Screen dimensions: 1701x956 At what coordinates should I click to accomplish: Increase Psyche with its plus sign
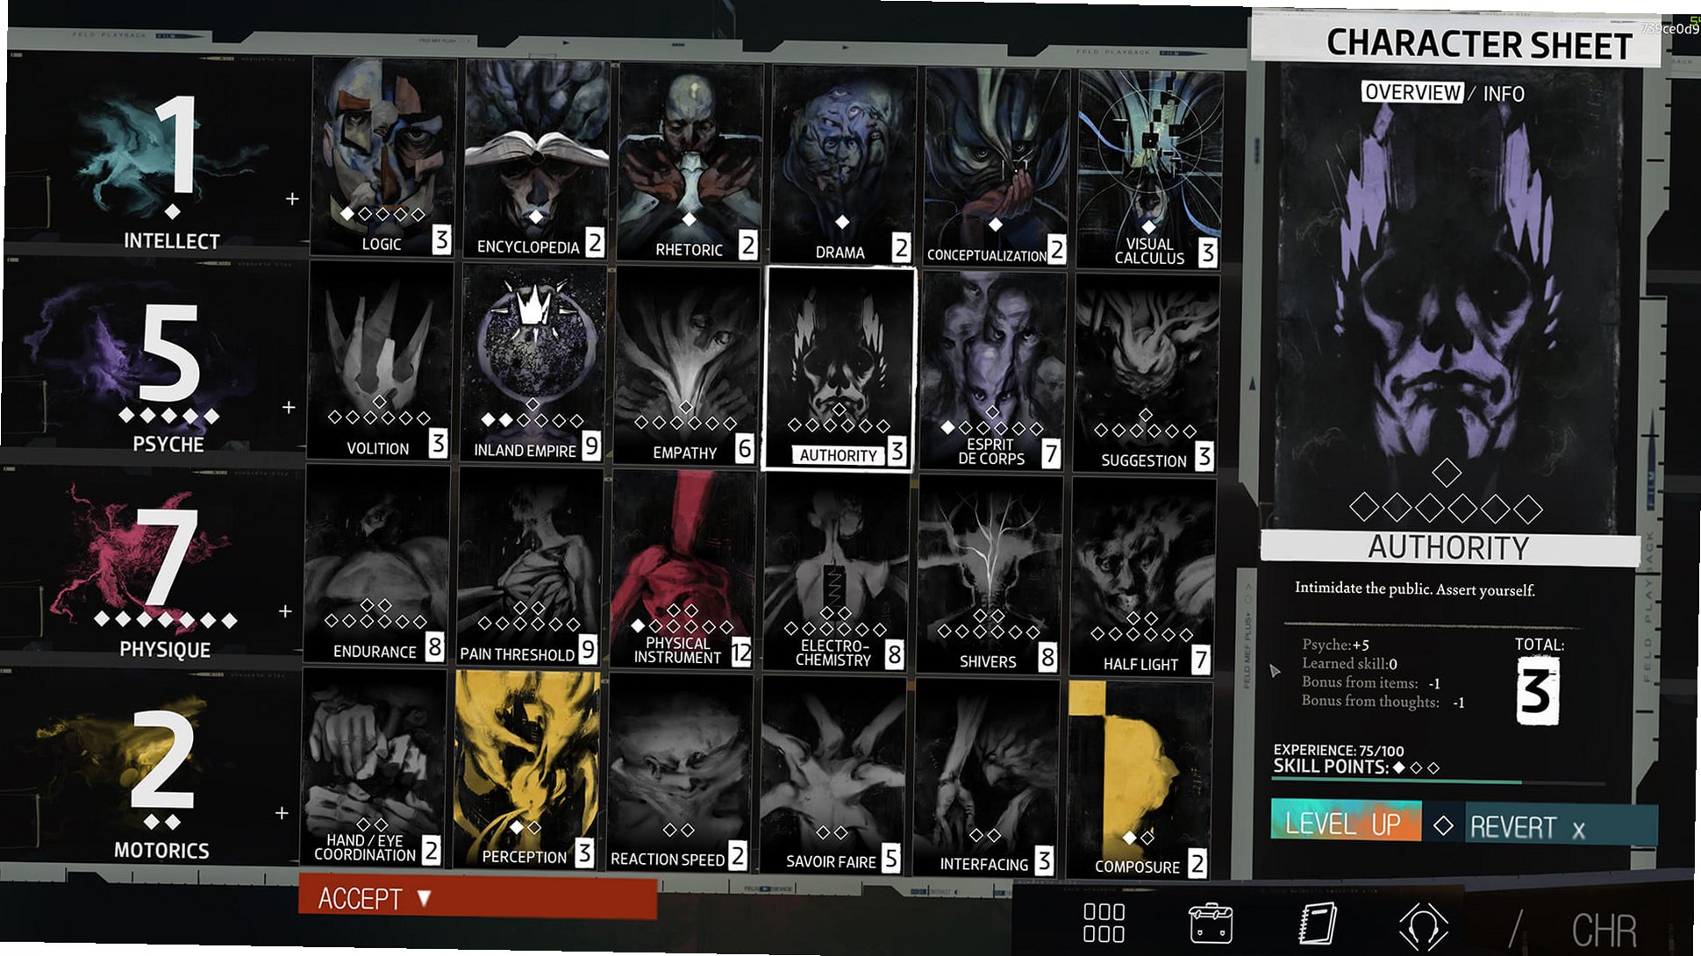(x=289, y=407)
